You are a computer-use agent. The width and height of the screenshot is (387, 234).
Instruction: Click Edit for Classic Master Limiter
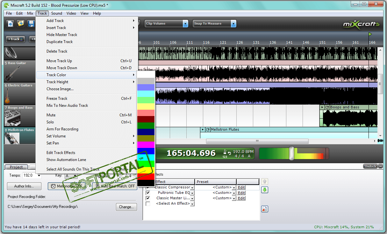click(241, 198)
